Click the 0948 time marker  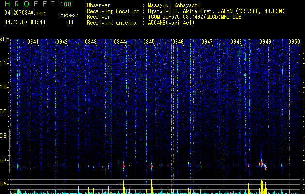pyautogui.click(x=236, y=42)
